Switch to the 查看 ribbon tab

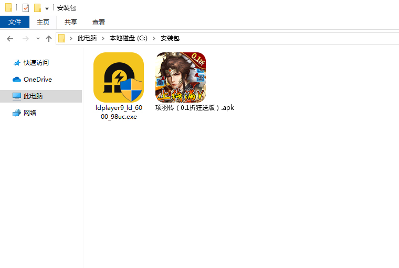click(99, 23)
